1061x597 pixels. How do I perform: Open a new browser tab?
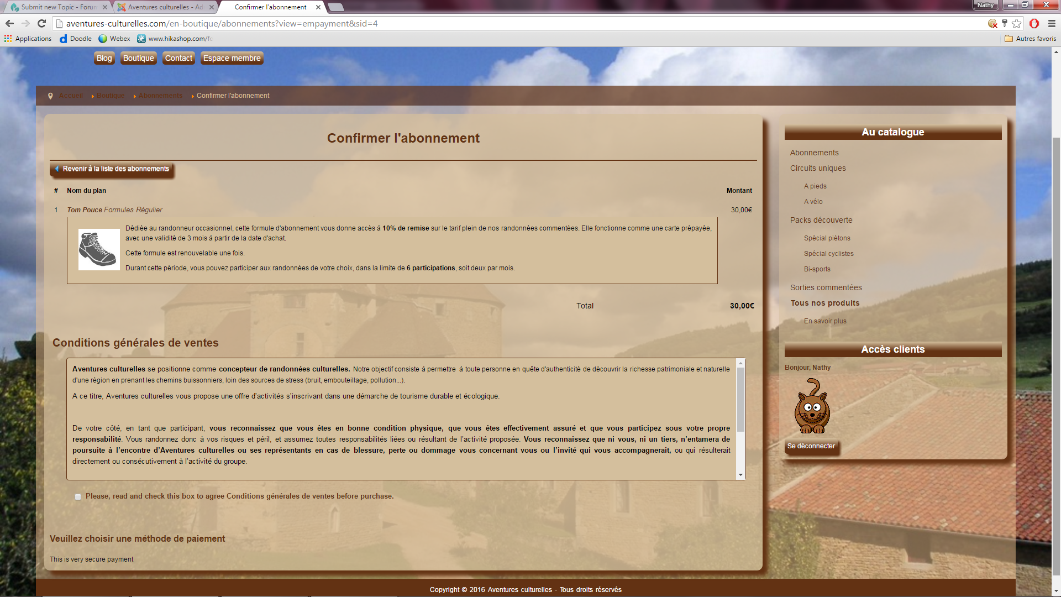click(335, 7)
